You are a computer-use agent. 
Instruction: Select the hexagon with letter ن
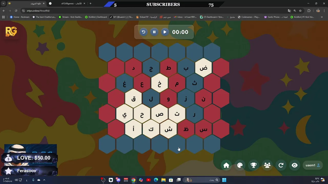click(x=203, y=99)
